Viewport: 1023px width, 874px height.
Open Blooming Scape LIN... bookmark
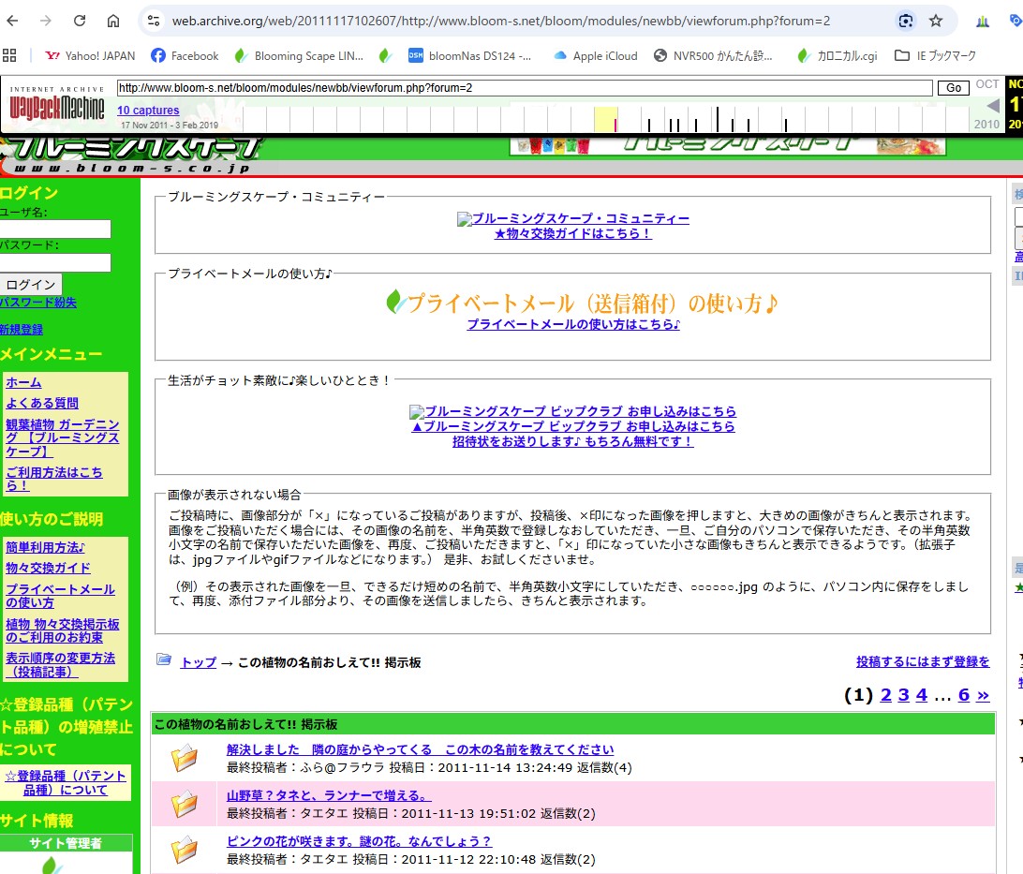(x=299, y=56)
